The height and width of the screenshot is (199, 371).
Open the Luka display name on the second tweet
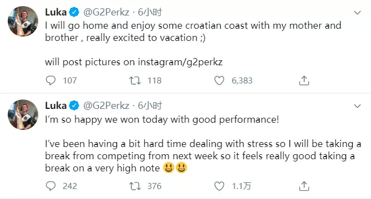pos(56,106)
